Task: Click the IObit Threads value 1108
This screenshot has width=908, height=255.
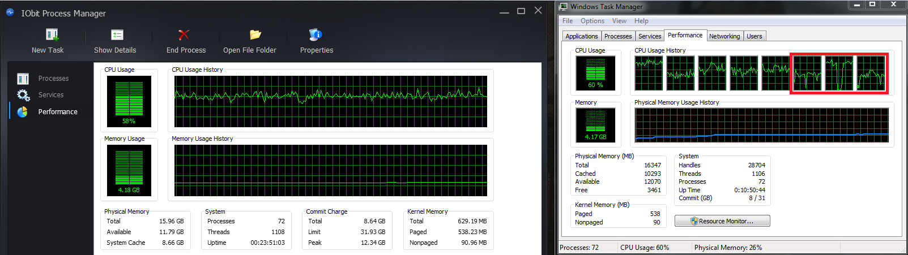Action: pos(278,232)
